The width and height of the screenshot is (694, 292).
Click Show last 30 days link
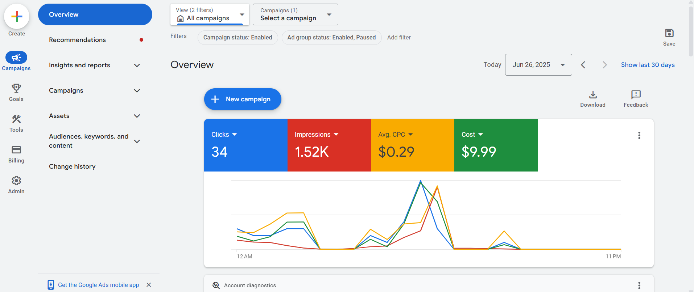[648, 65]
